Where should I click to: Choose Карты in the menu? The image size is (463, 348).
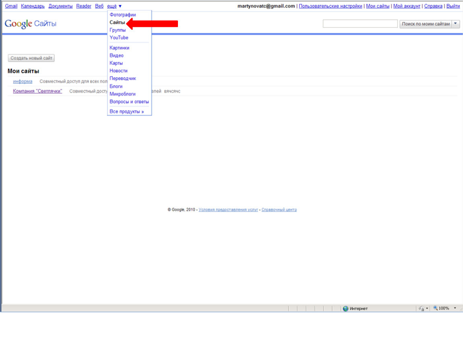click(116, 63)
